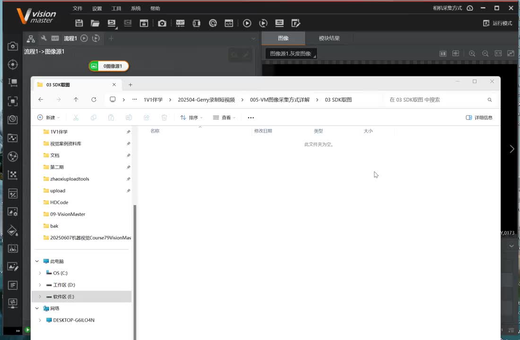Select the IF logic tool in sidebar
This screenshot has height=340, width=520.
(13, 285)
